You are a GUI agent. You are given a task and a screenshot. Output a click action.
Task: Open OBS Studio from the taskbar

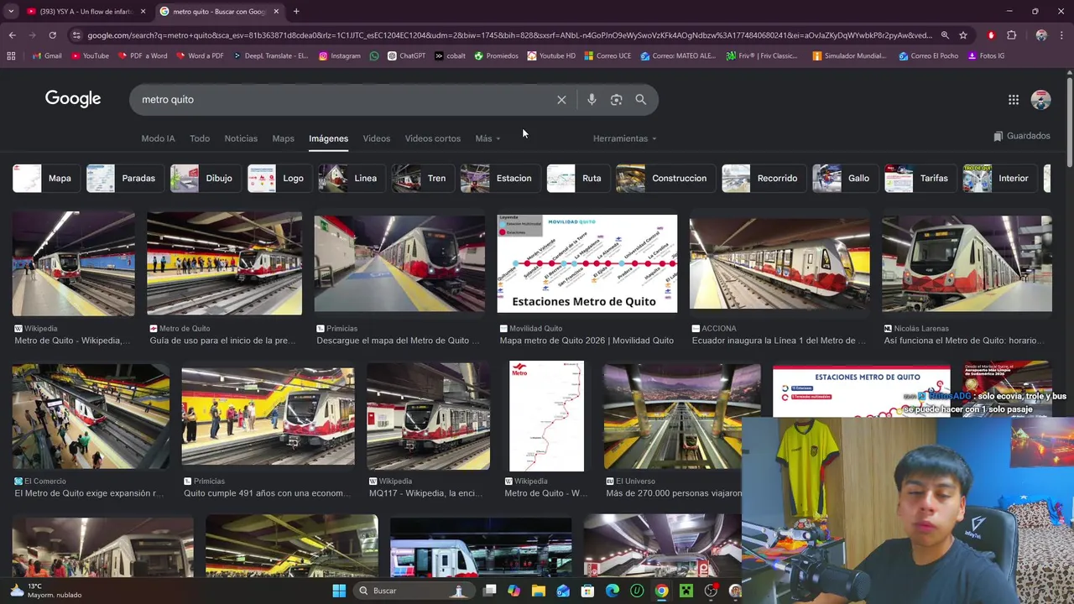[x=712, y=591]
